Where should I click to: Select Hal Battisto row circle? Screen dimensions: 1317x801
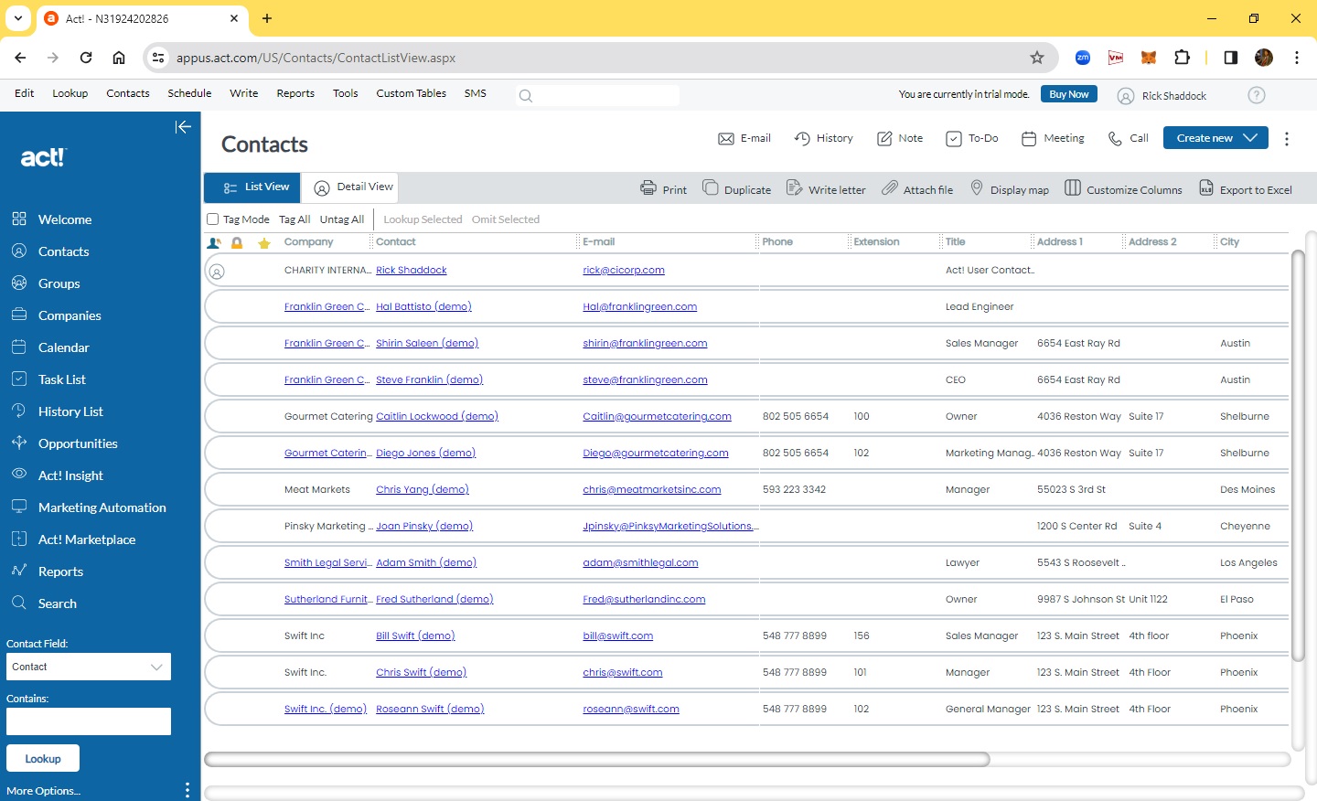click(x=217, y=307)
